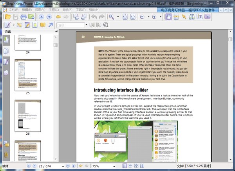This screenshot has height=171, width=235.
Task: Open the 编辑(E) menu
Action: [27, 10]
